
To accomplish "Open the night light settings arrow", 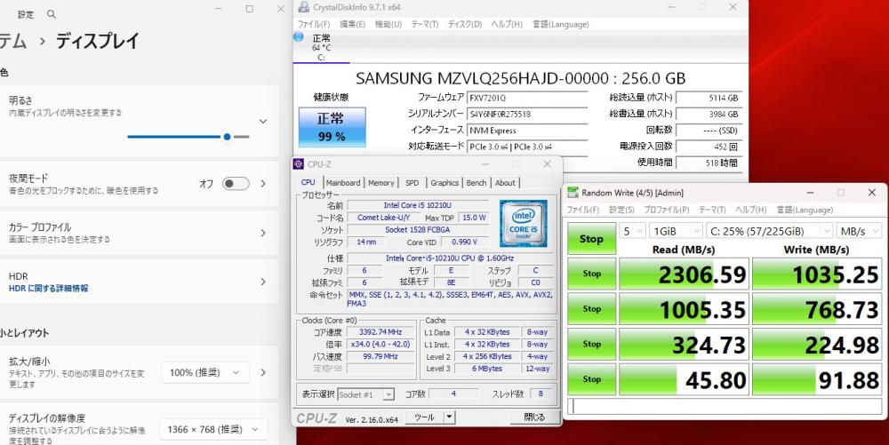I will click(x=263, y=184).
